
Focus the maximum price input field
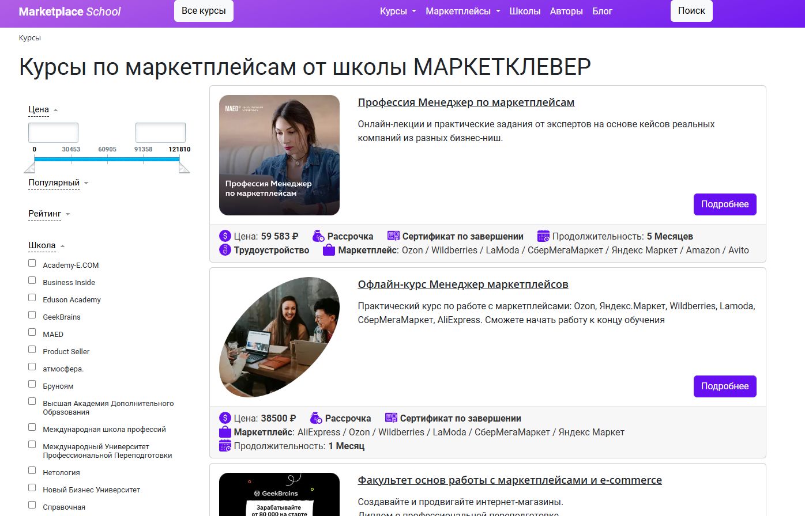160,132
